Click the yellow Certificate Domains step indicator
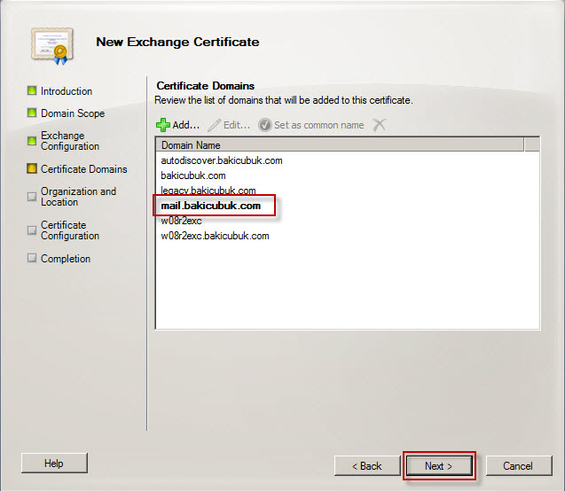 [x=32, y=168]
